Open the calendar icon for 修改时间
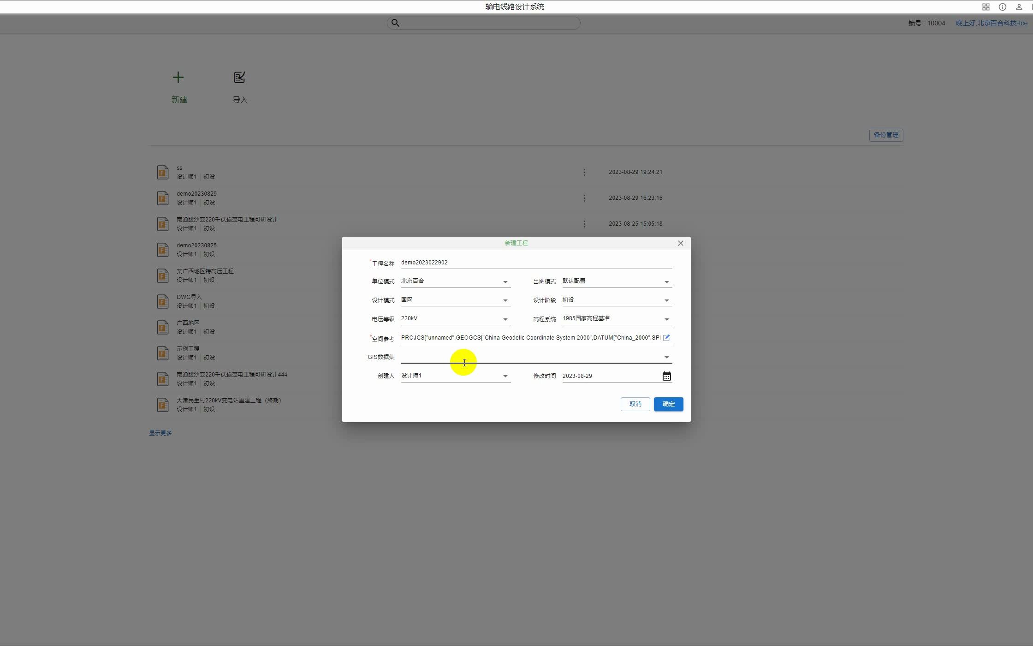Viewport: 1033px width, 646px height. [666, 376]
